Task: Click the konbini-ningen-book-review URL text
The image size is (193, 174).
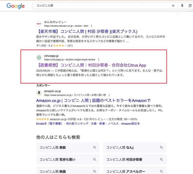Action: (x=70, y=60)
